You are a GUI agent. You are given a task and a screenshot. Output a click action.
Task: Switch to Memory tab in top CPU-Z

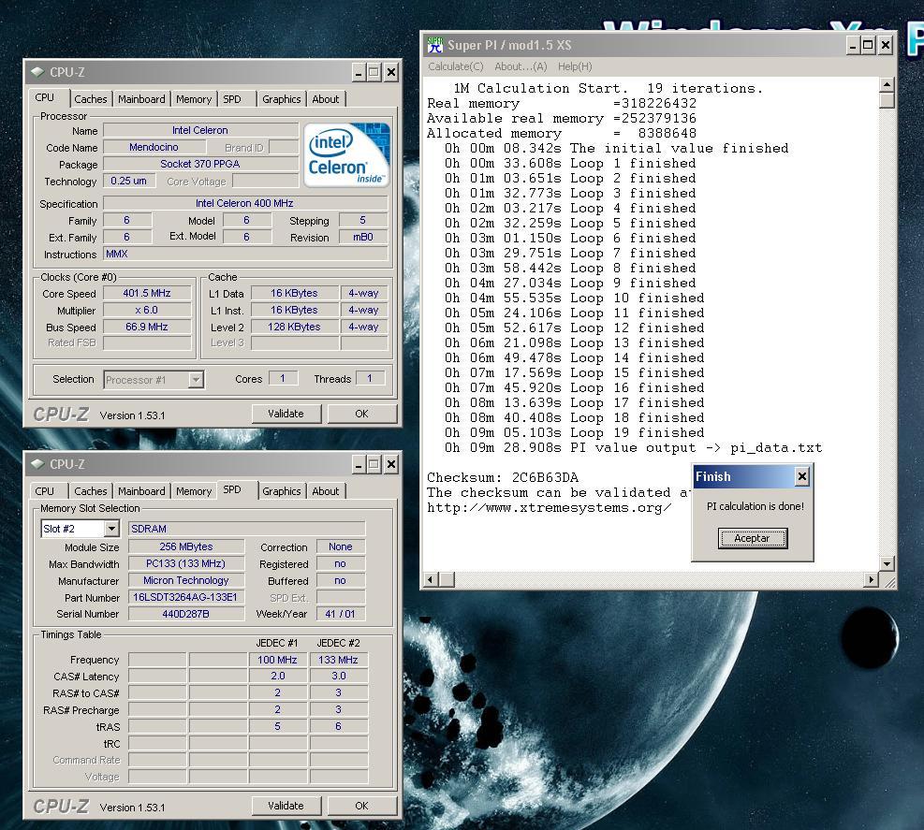(194, 99)
